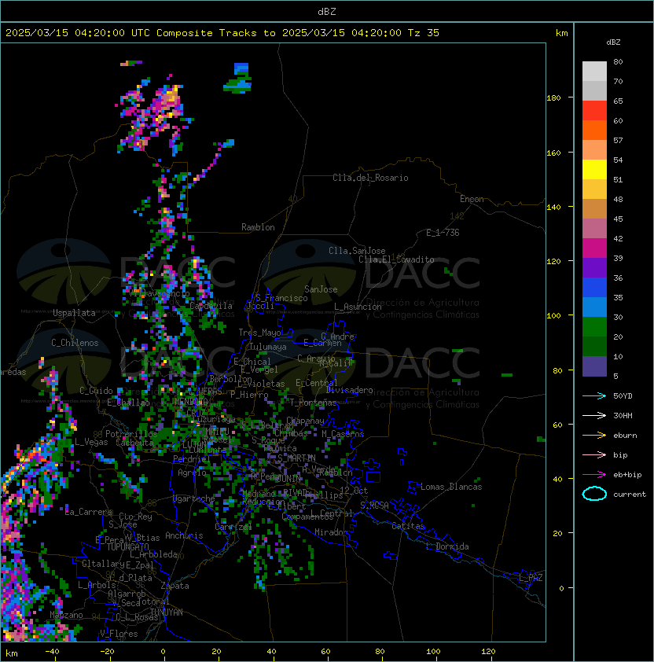The width and height of the screenshot is (654, 662).
Task: Select the green 20-30 dBZ color band
Action: click(594, 327)
